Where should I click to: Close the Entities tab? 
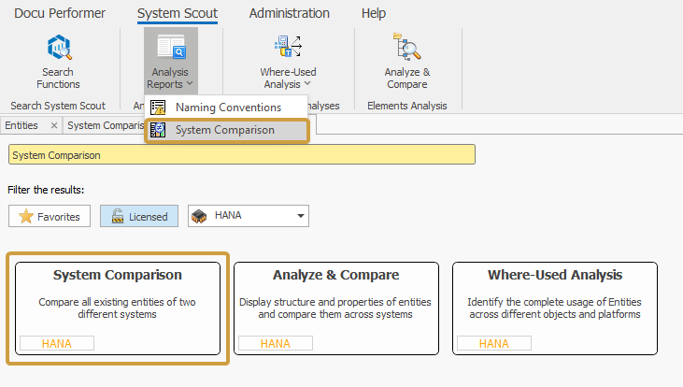click(54, 125)
